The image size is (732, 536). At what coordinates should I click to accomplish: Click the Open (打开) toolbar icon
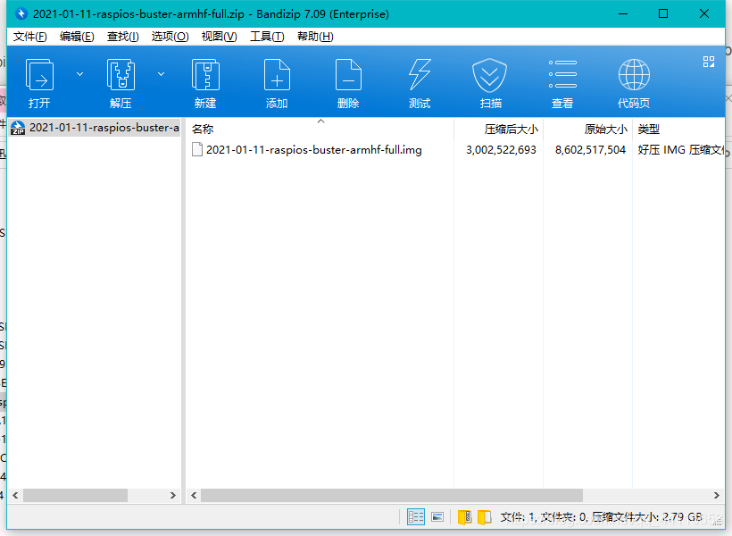[x=39, y=75]
